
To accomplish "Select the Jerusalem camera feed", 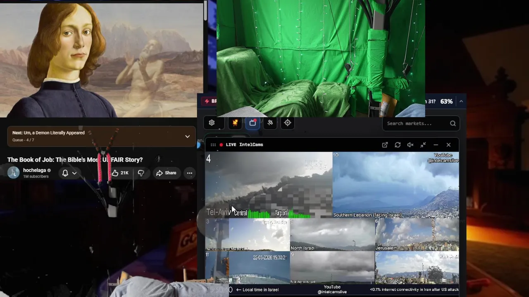I will coord(417,235).
